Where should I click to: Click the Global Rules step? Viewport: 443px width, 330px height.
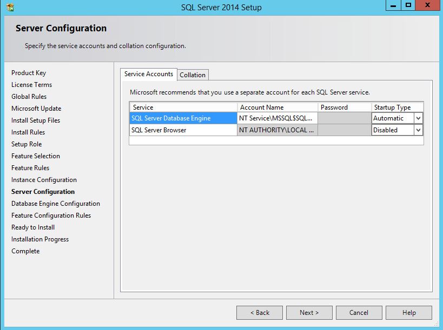[x=29, y=97]
